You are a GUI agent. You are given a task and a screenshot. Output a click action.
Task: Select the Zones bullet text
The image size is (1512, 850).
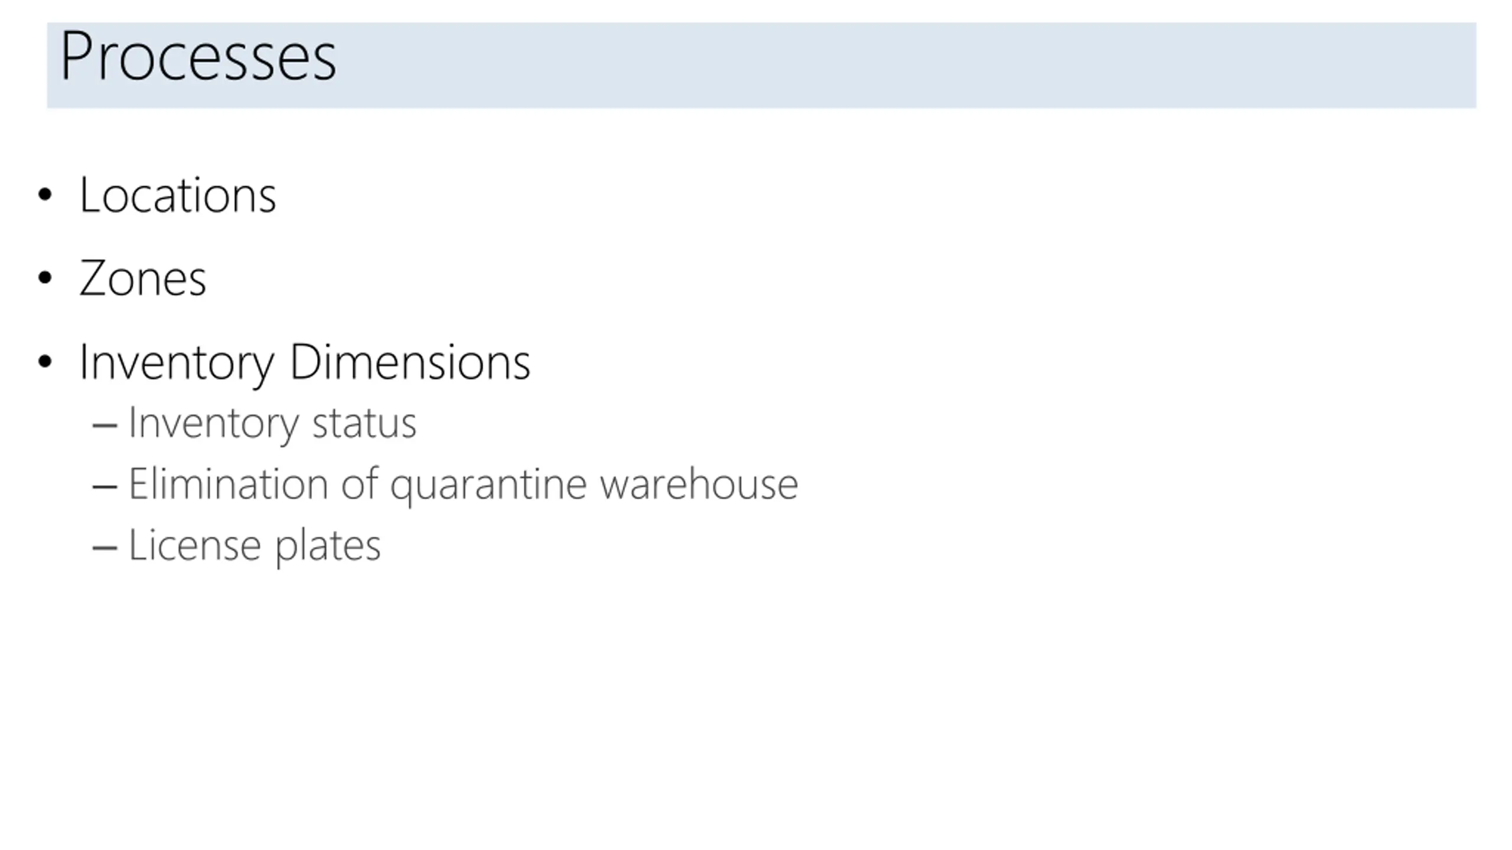(143, 279)
